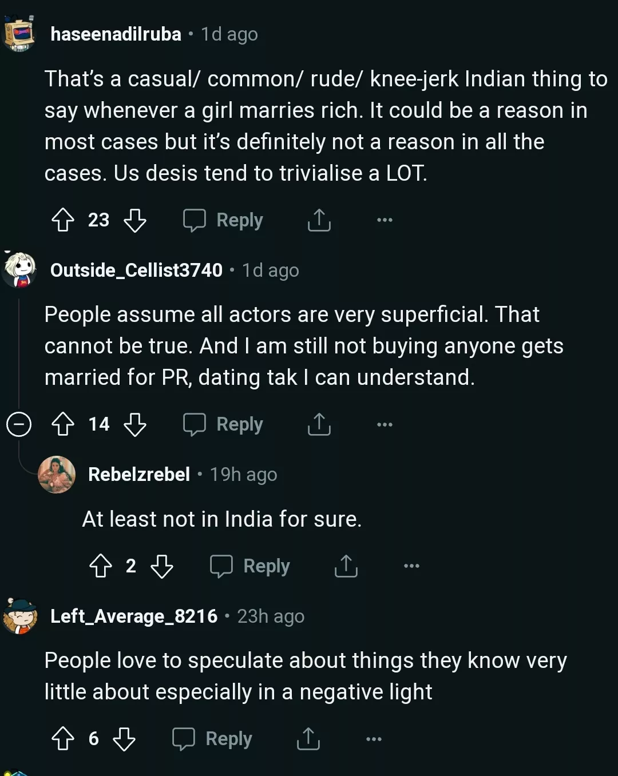
Task: Upvote Rebelzrebel's 'At least not in India' reply
Action: pyautogui.click(x=102, y=567)
